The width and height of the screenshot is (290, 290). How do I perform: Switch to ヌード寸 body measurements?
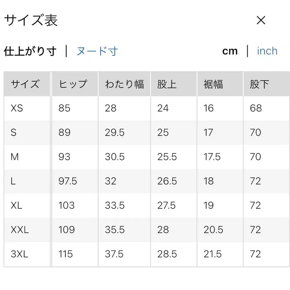click(97, 51)
